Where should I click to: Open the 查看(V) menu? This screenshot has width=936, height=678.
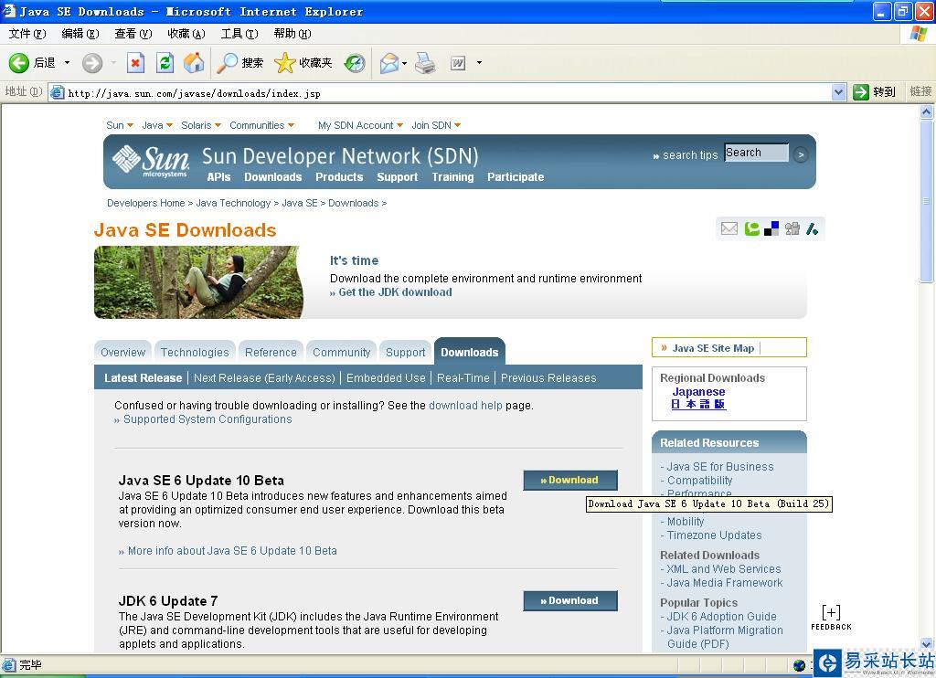tap(133, 34)
